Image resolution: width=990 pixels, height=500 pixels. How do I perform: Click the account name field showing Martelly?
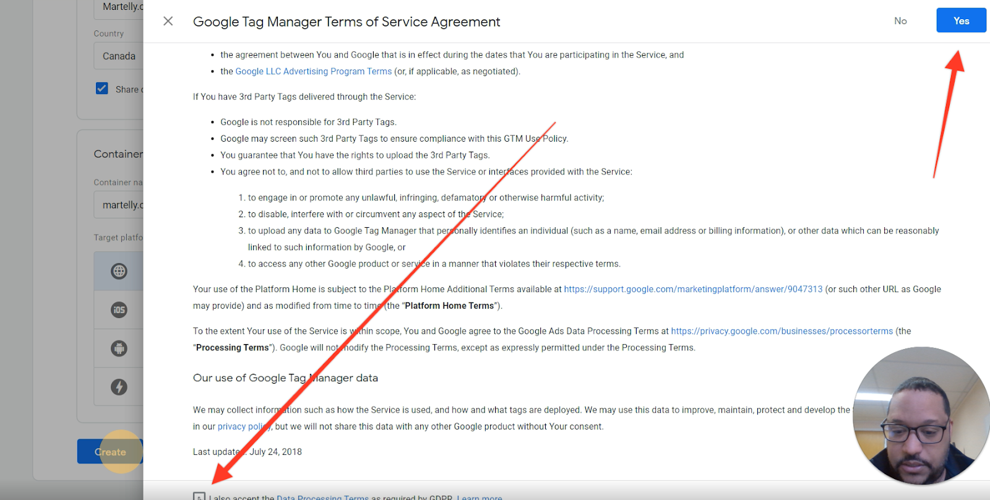tap(119, 7)
